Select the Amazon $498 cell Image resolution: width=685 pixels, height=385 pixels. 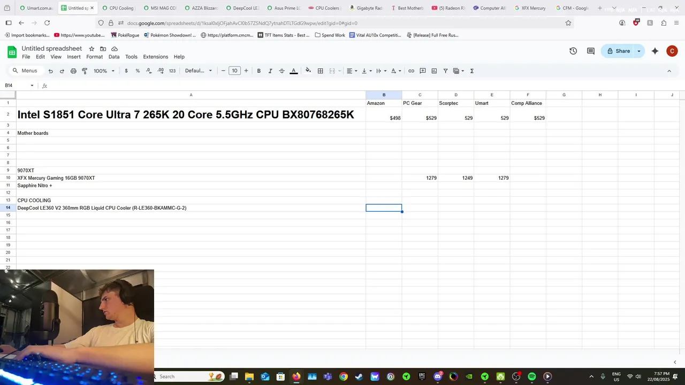click(x=384, y=114)
